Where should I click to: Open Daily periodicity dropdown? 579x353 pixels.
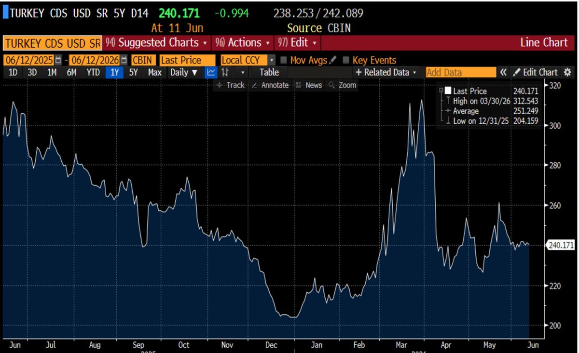coord(184,72)
